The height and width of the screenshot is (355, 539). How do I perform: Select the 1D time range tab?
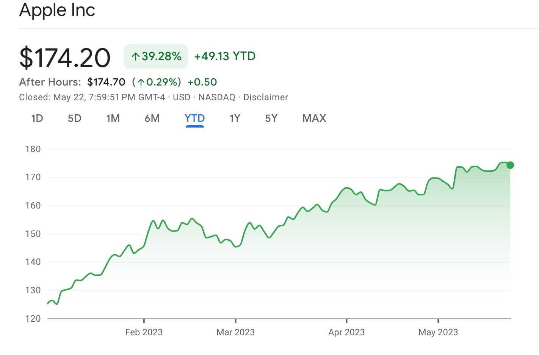tap(37, 118)
